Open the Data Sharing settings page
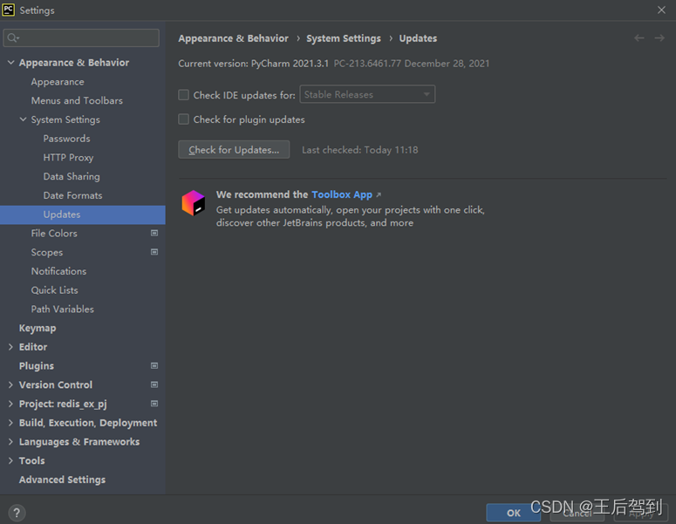This screenshot has height=524, width=676. [72, 177]
